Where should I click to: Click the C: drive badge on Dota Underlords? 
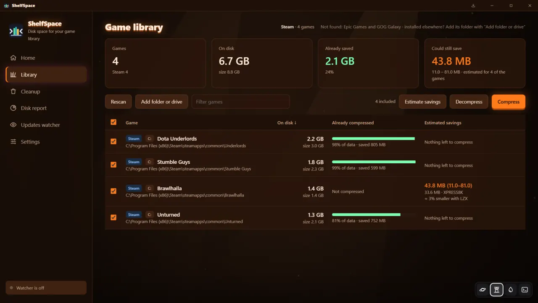(149, 138)
